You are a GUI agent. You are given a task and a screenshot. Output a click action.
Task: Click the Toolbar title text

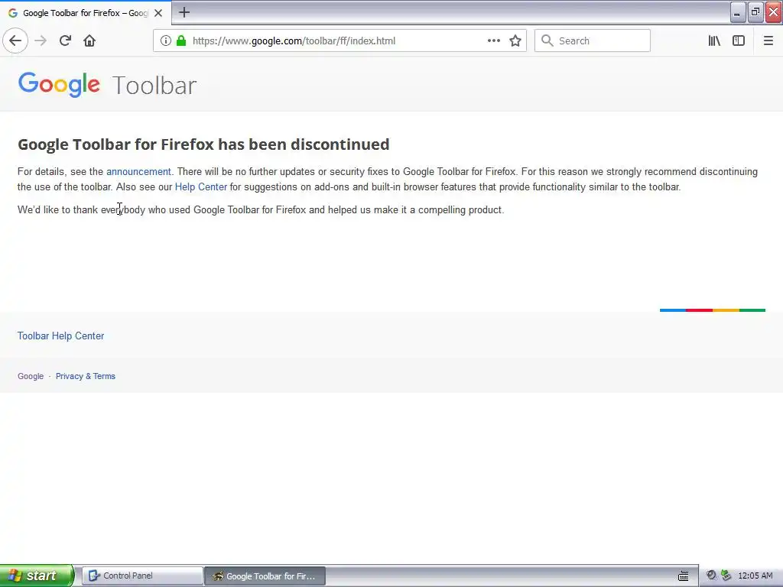coord(154,86)
